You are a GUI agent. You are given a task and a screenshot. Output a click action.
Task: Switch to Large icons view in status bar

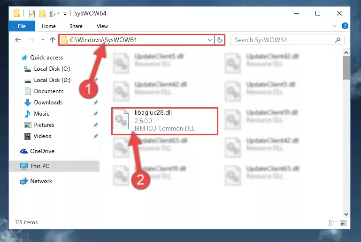[343, 223]
